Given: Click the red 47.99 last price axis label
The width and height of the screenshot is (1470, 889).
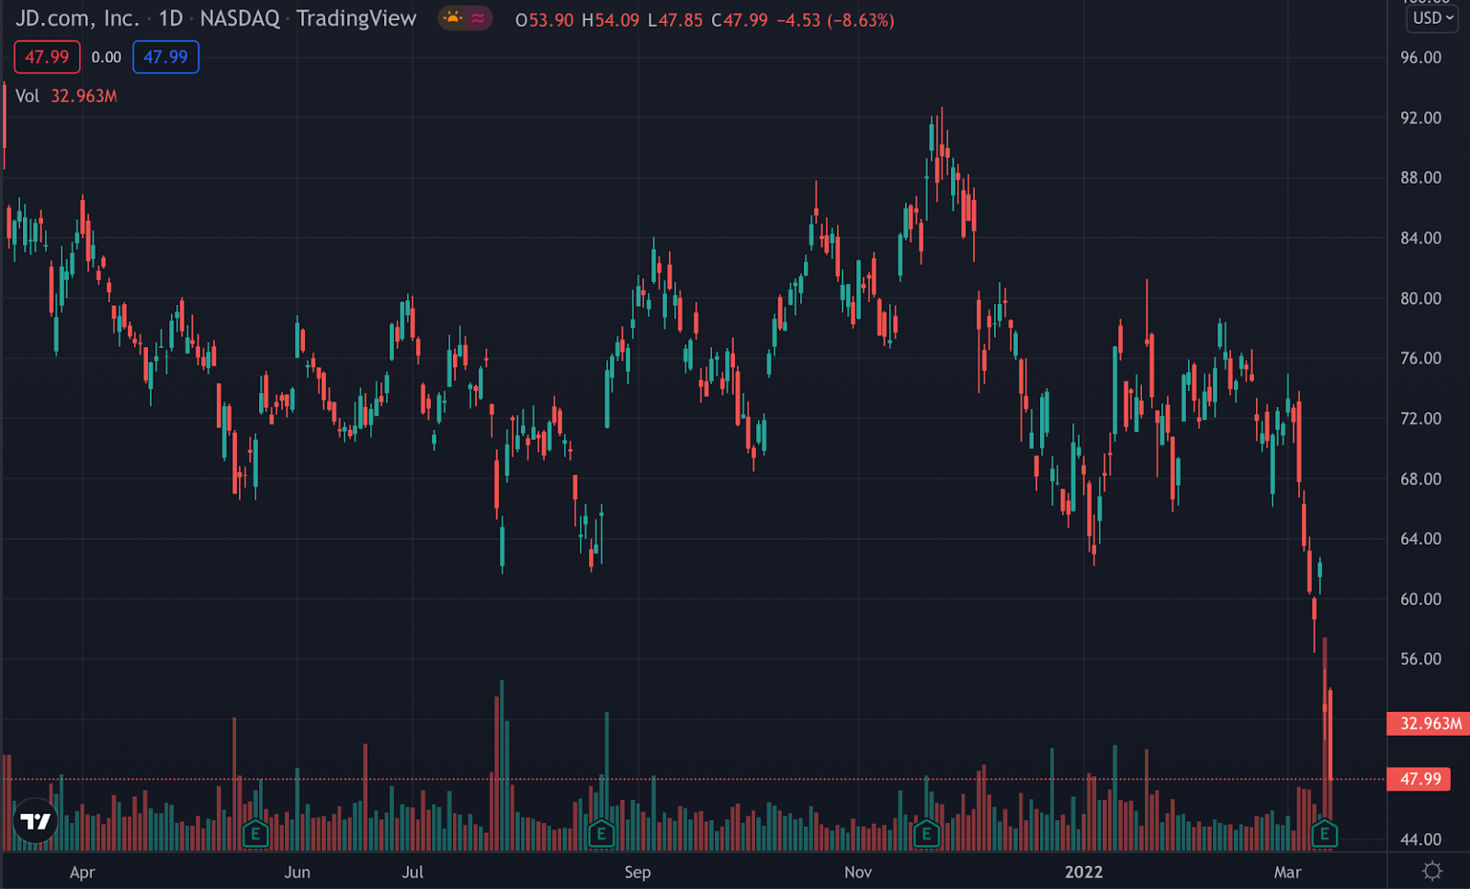Looking at the screenshot, I should tap(1419, 779).
